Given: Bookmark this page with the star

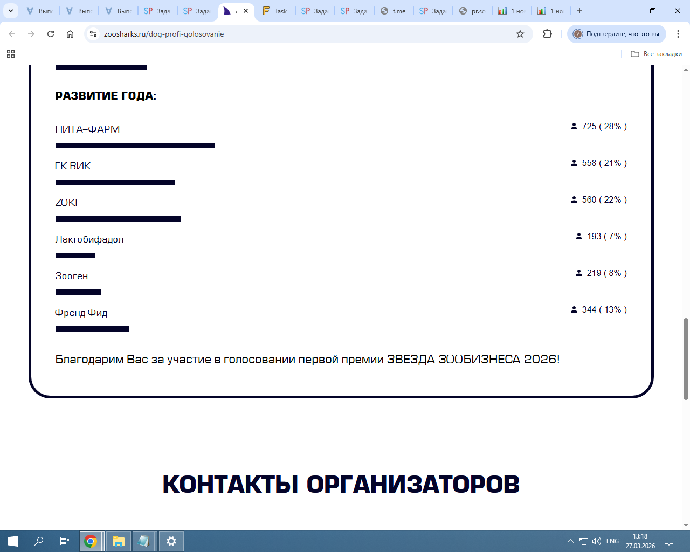Looking at the screenshot, I should click(520, 34).
